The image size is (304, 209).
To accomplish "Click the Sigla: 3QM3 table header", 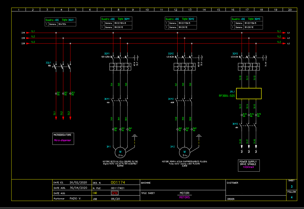I will (x=254, y=19).
